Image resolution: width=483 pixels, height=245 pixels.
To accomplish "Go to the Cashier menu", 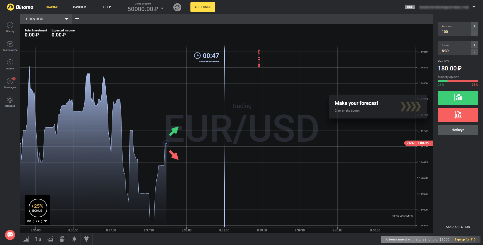I will 79,7.
